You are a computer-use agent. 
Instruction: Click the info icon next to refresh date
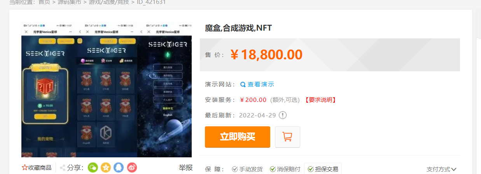coord(283,115)
